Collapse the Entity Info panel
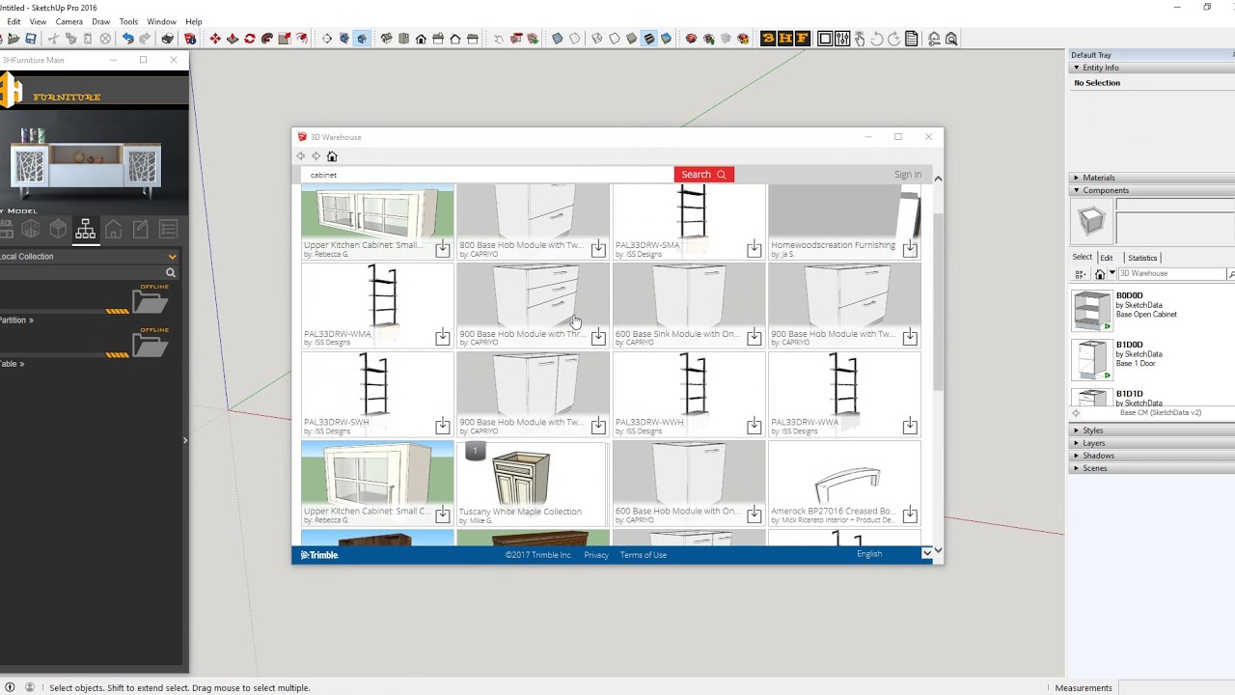This screenshot has height=695, width=1235. [x=1076, y=69]
